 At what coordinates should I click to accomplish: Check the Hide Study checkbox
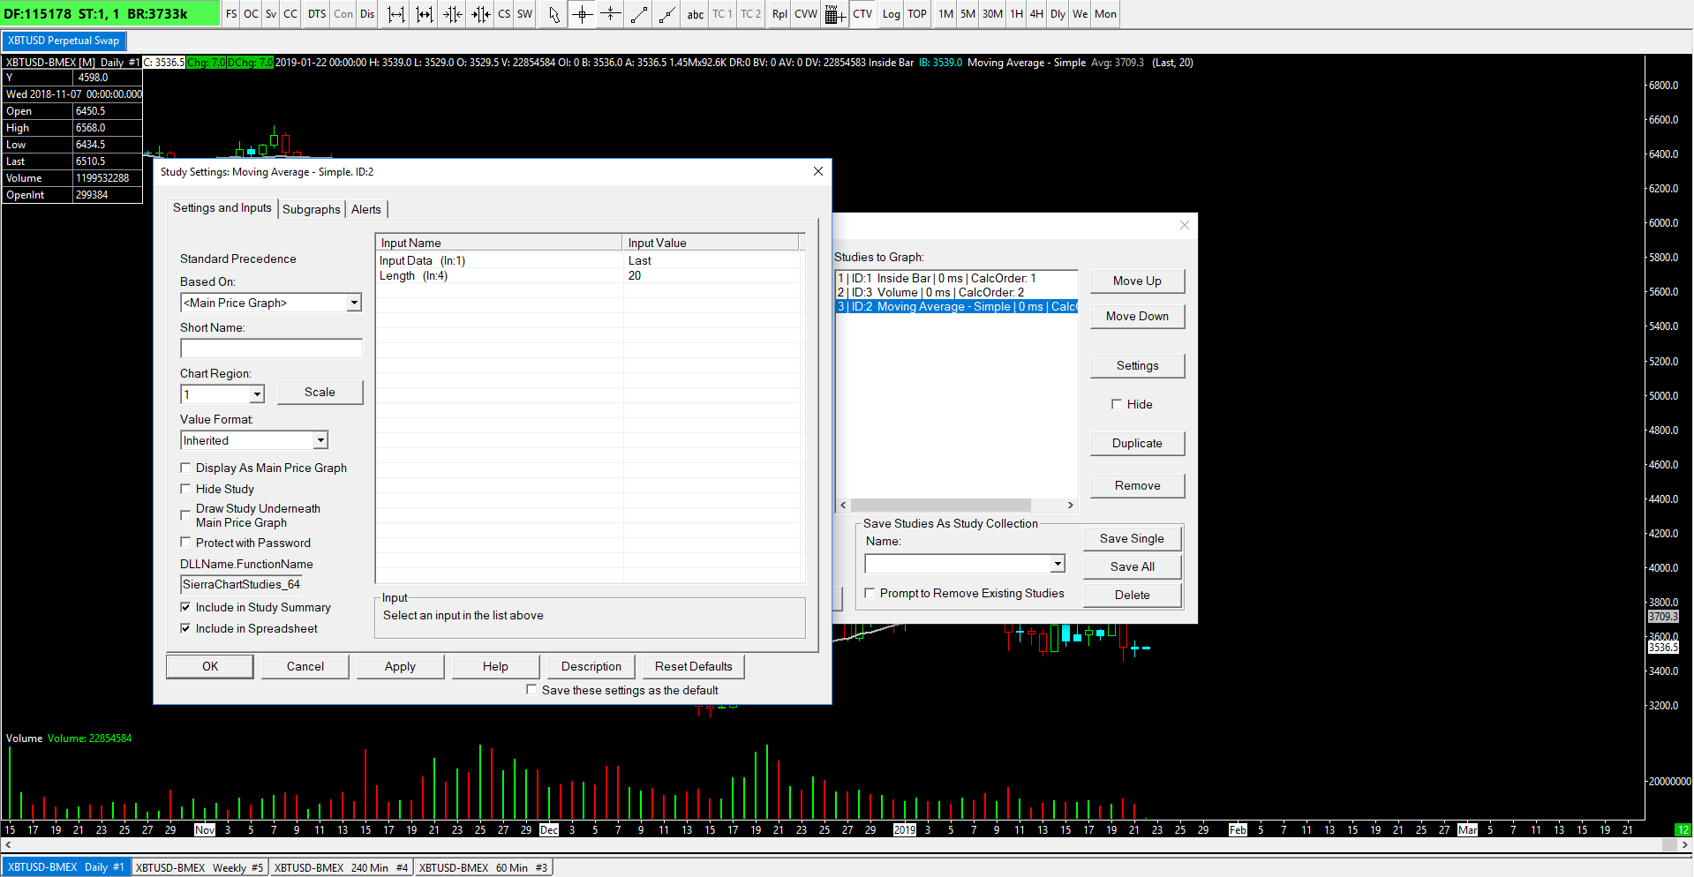pyautogui.click(x=185, y=489)
